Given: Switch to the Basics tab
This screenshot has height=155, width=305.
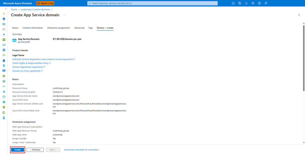Looking at the screenshot, I should [15, 28].
